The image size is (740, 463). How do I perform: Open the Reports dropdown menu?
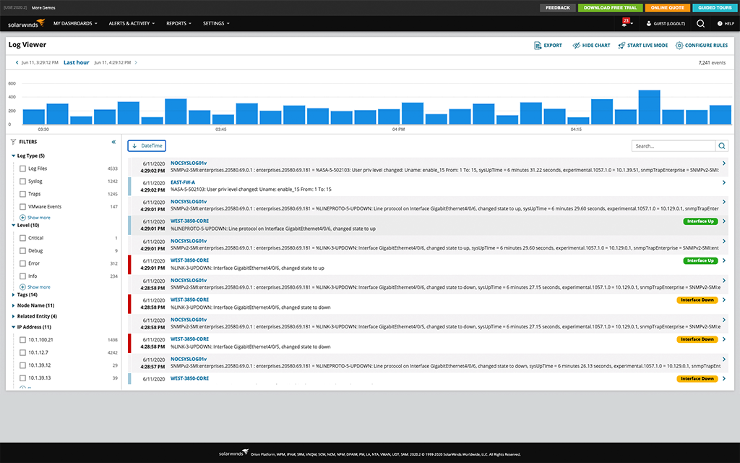[179, 23]
